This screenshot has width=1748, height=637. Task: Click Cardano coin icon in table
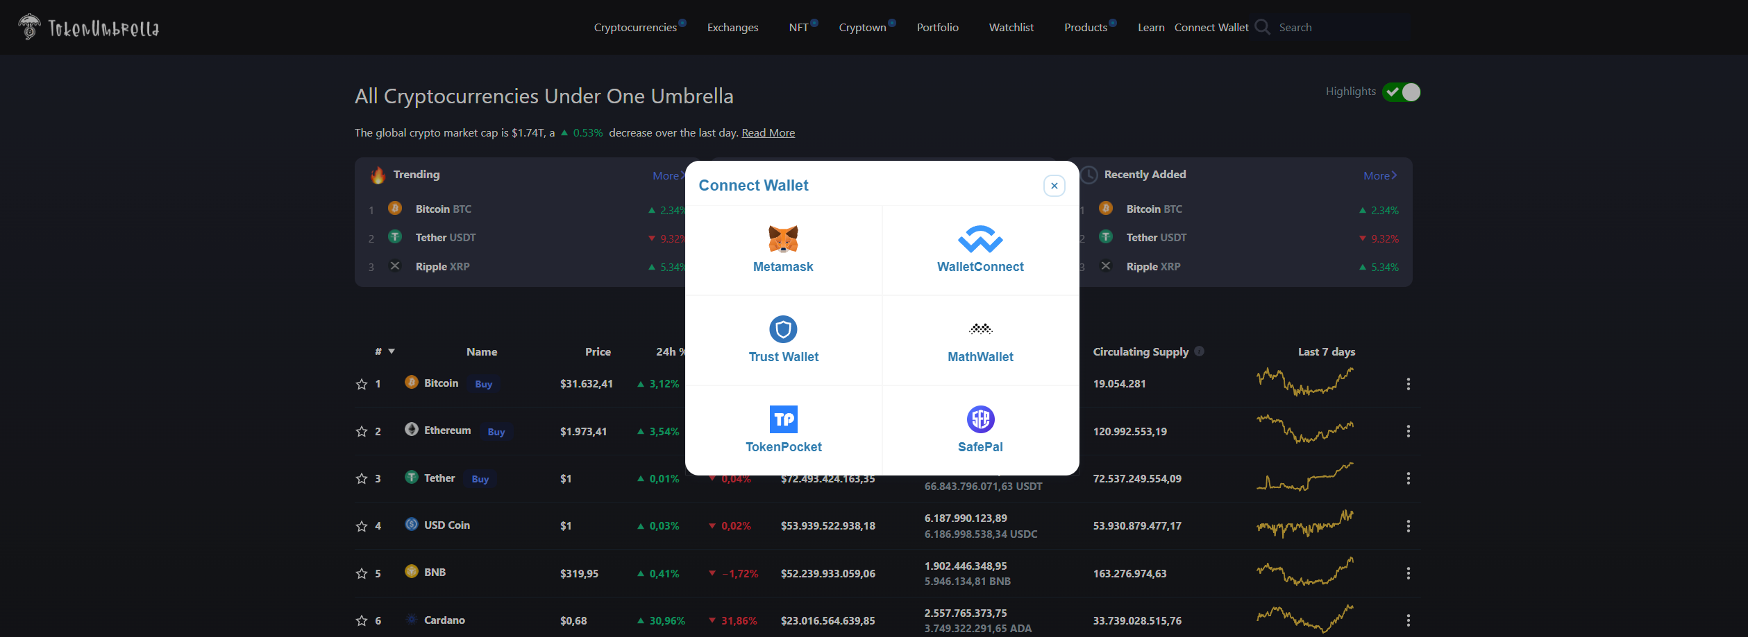click(x=412, y=619)
